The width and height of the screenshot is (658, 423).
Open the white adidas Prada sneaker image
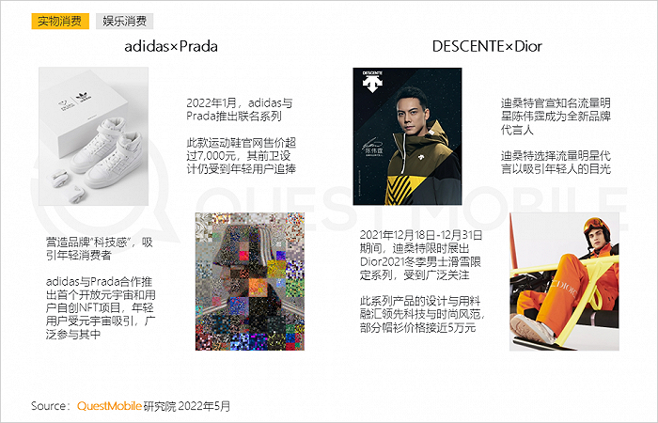[x=94, y=136]
